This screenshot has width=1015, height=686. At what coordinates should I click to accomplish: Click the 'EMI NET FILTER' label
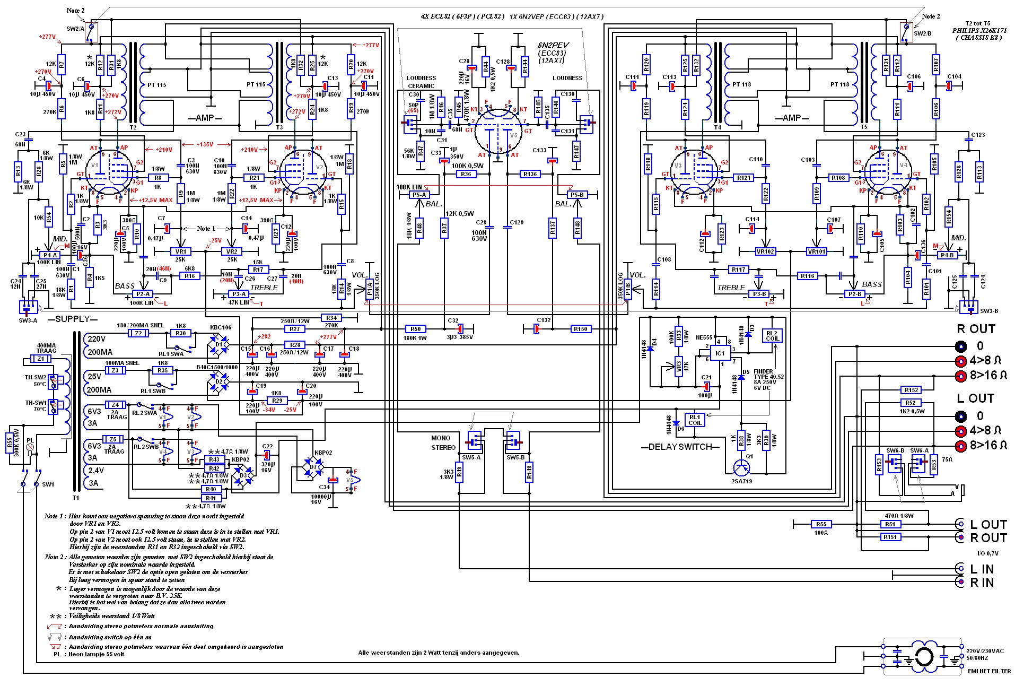pyautogui.click(x=989, y=671)
